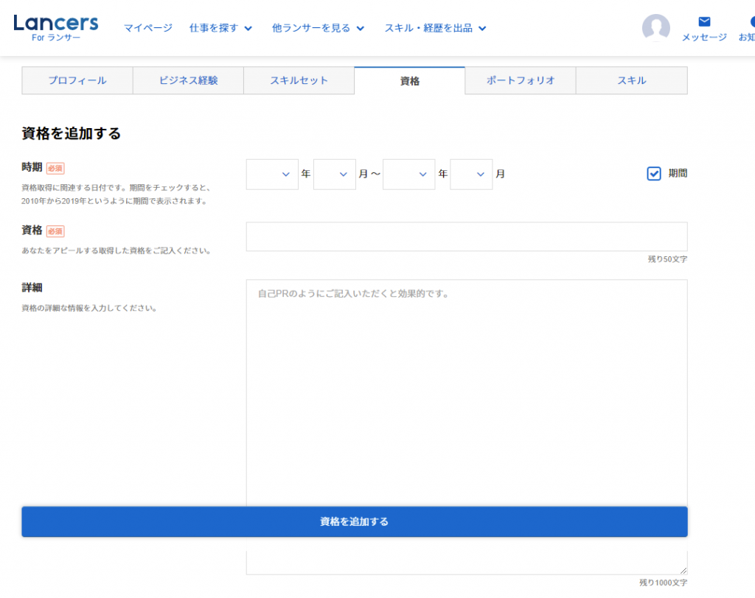Screen dimensions: 755x598
Task: Expand the スキル・経歴を出品 menu
Action: coord(435,28)
